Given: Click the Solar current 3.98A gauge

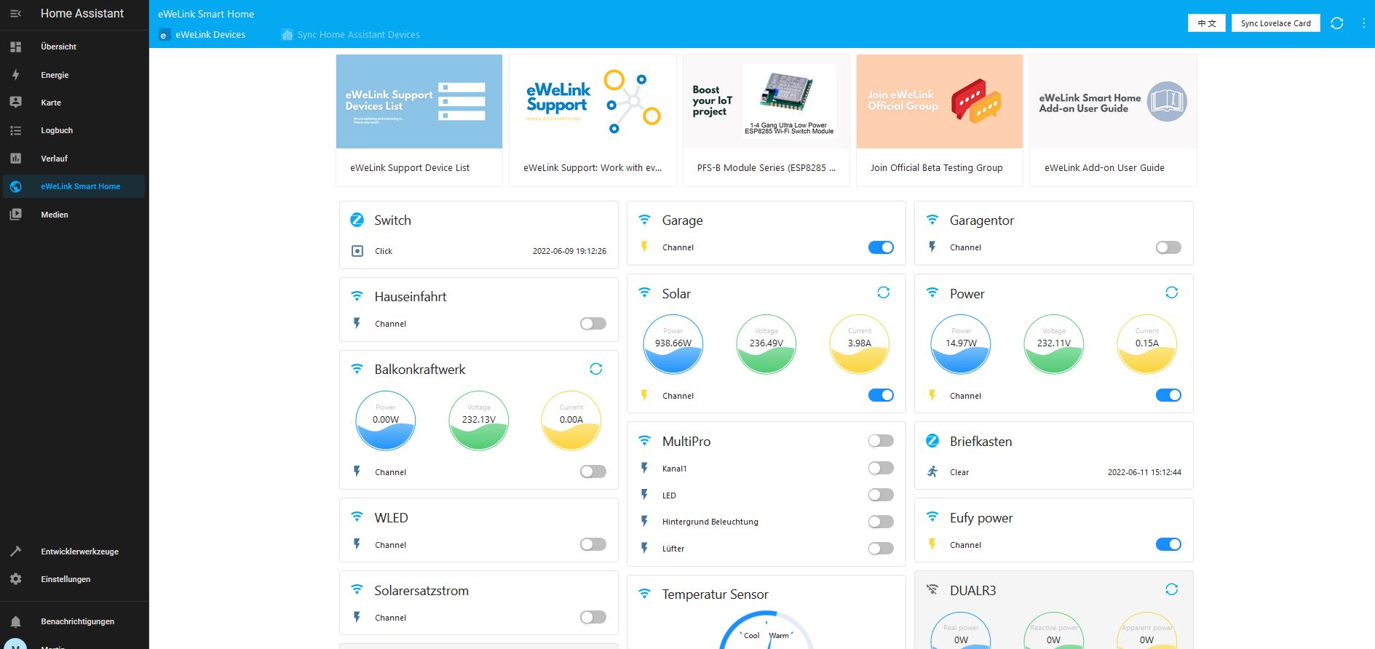Looking at the screenshot, I should (x=860, y=344).
